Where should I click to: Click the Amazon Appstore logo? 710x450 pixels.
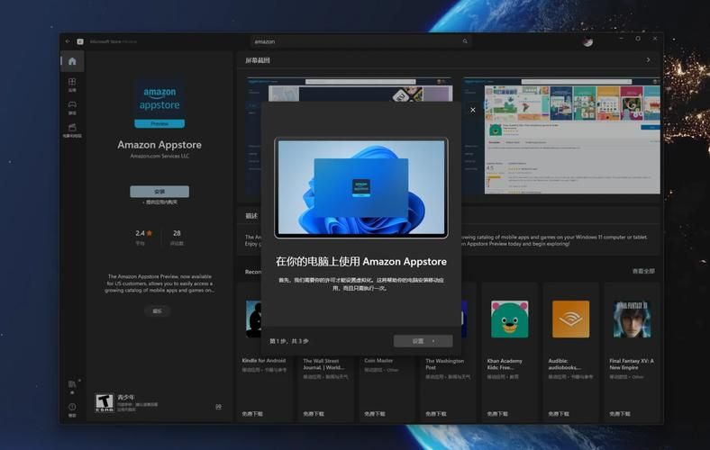[159, 103]
